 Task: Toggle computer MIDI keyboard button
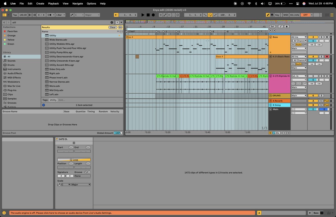coord(272,15)
